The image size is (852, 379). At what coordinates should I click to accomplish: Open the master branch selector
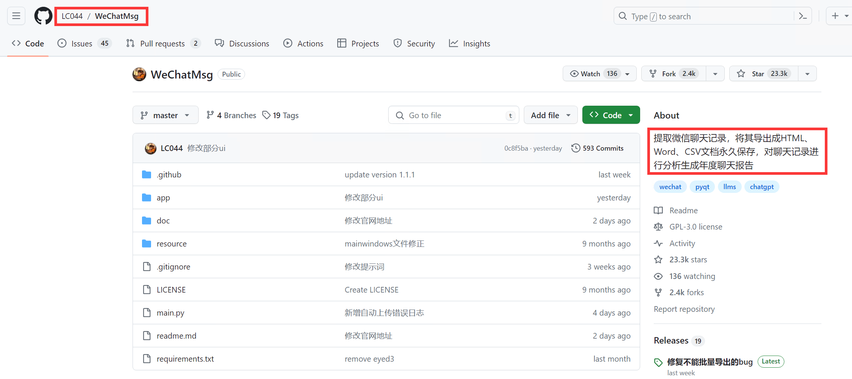coord(165,115)
